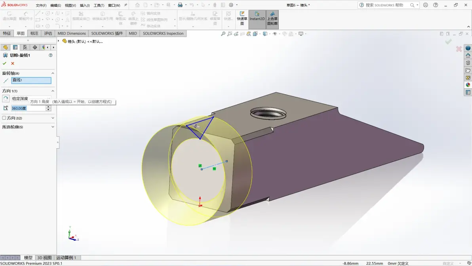Switch to the PropertyManager tab

[x=15, y=47]
